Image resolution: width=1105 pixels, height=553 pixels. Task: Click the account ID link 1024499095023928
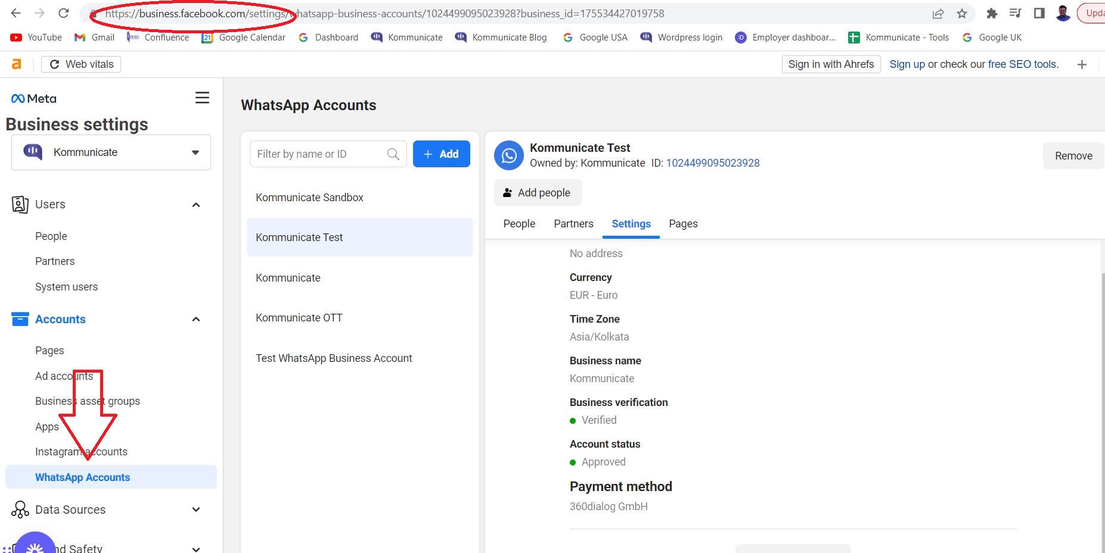712,163
